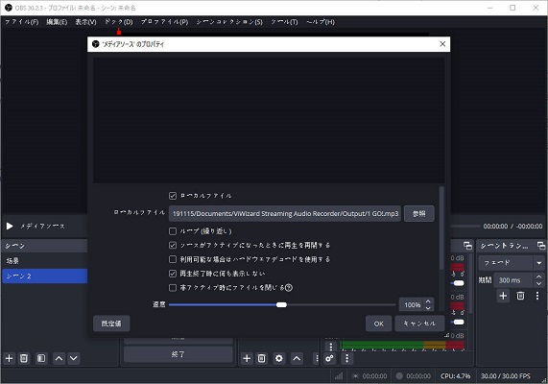Open the ヘルプ(H) menu
The image size is (548, 384).
click(321, 22)
